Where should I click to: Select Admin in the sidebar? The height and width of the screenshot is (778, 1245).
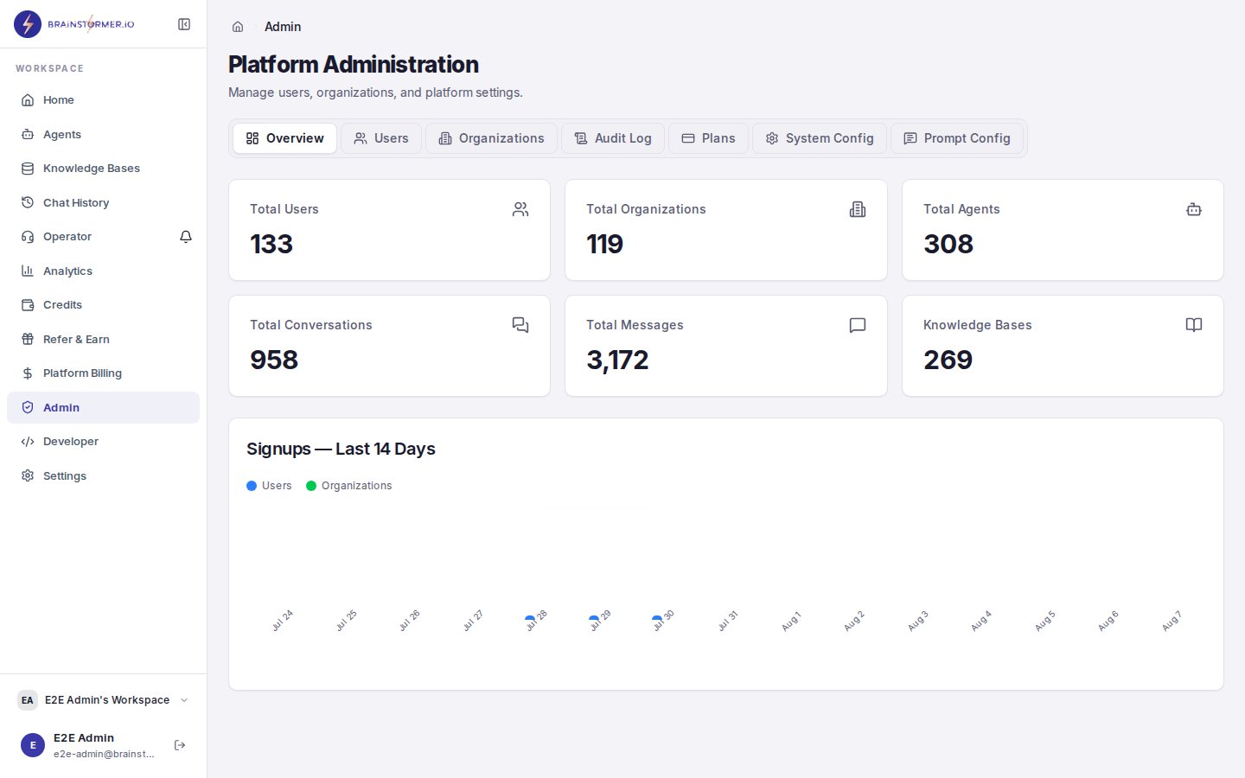click(103, 407)
